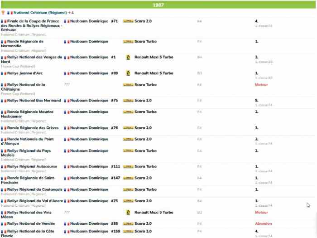Click Scora 2.0 text in the Côte Fleurie row

[143, 231]
